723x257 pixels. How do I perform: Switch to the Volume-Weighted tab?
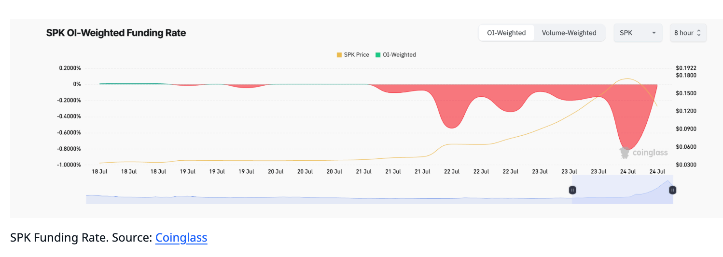click(x=569, y=33)
